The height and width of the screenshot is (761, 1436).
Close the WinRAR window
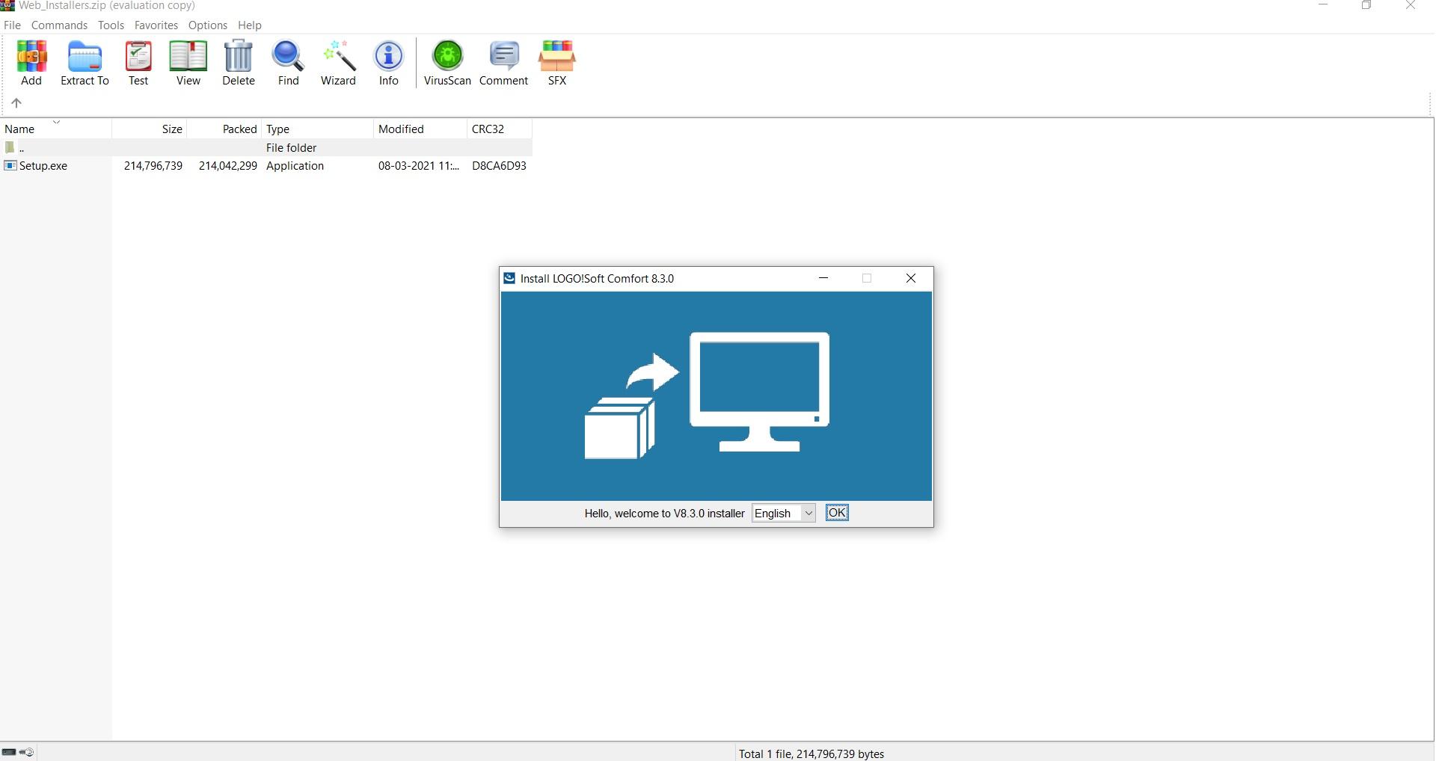(1411, 6)
